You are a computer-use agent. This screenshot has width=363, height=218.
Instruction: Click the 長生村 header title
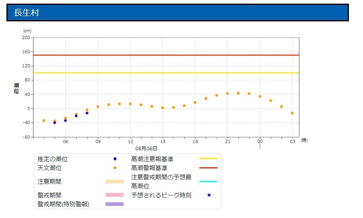27,12
